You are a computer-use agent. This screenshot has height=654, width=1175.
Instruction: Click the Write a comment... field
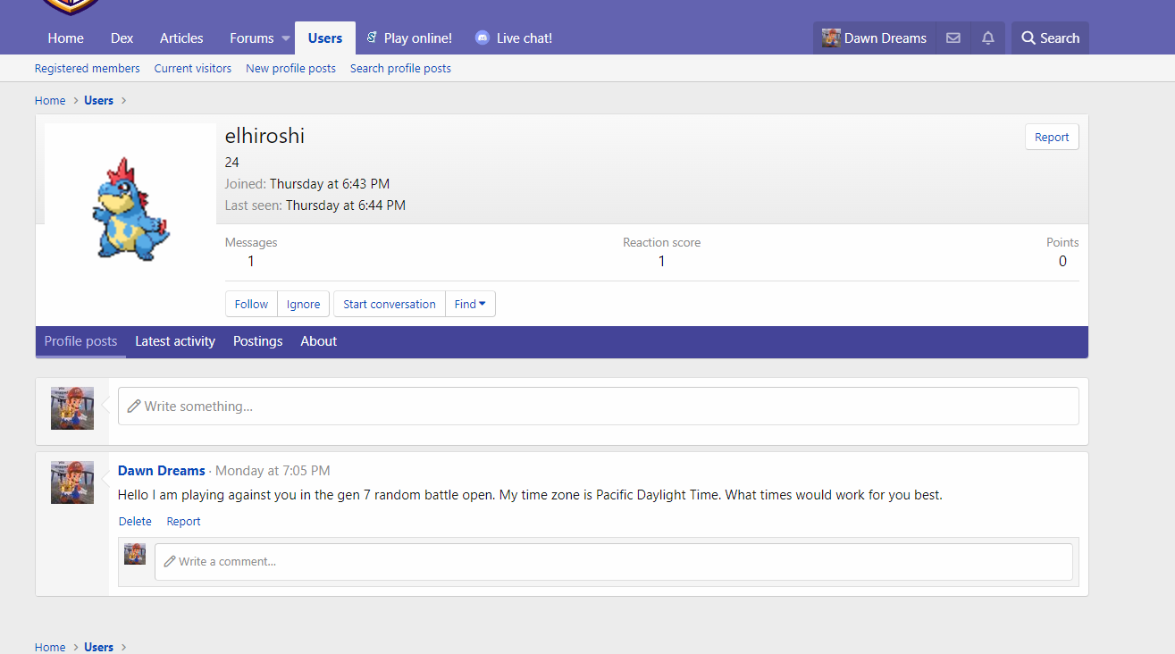pos(614,562)
